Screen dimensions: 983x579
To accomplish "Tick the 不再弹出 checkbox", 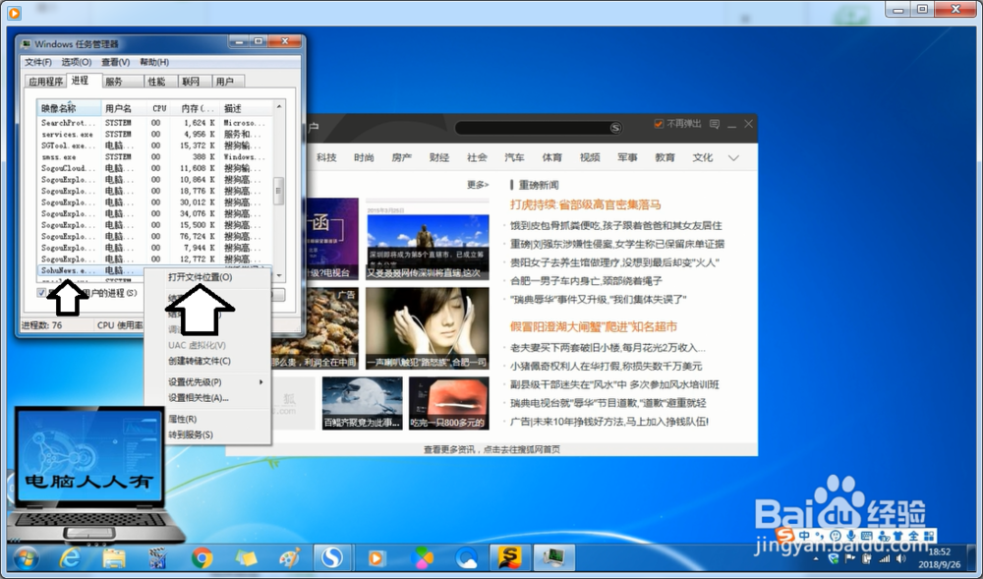I will 659,124.
